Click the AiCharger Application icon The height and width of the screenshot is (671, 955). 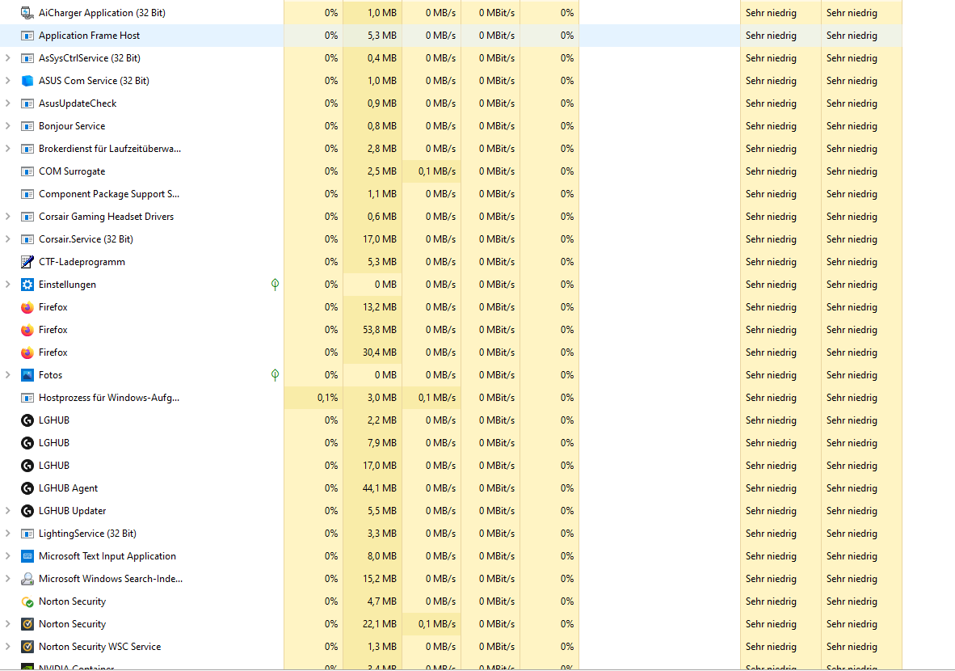click(x=27, y=13)
